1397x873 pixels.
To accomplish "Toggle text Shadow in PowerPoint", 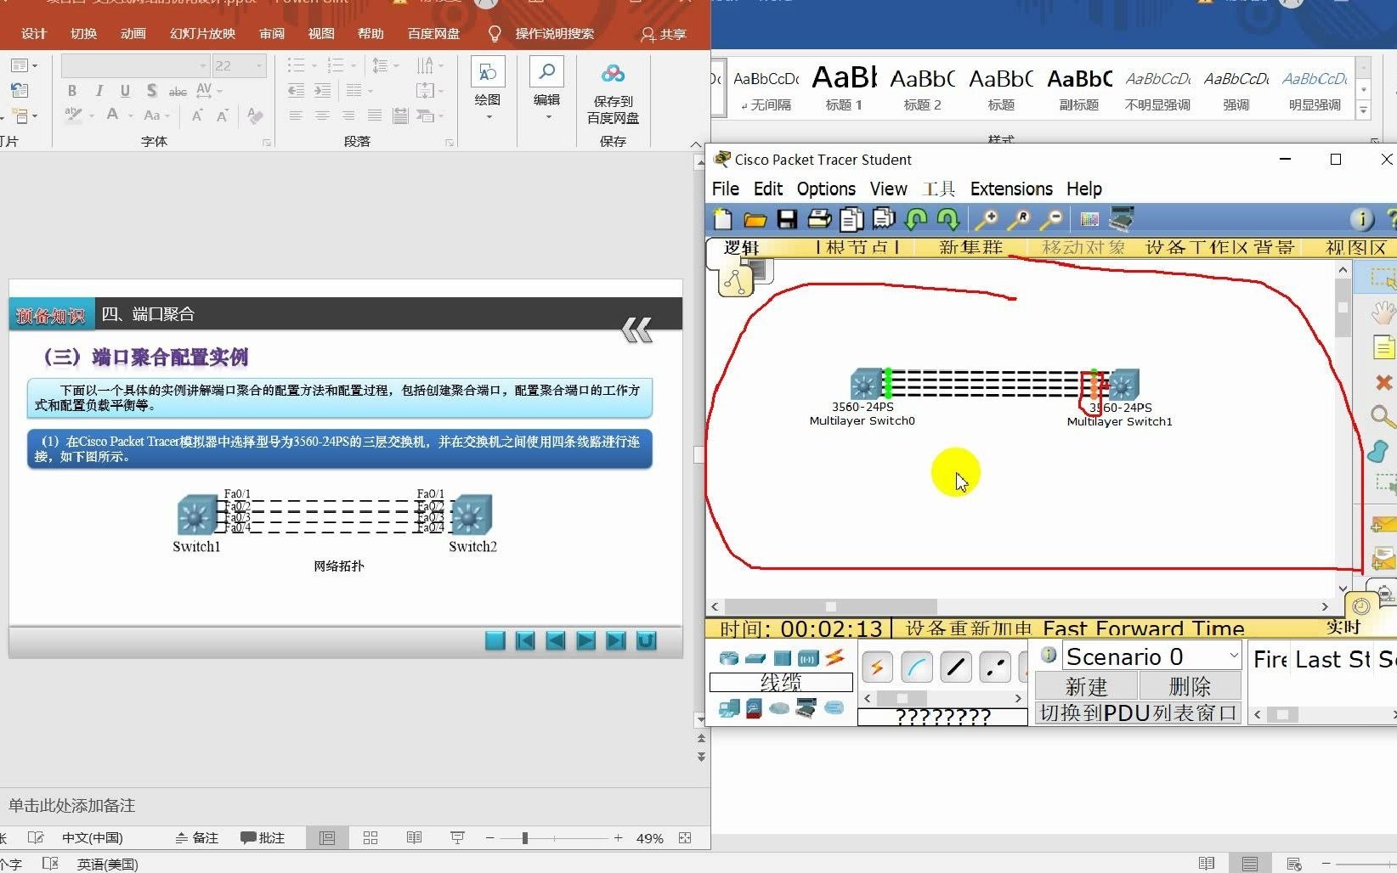I will pyautogui.click(x=151, y=91).
